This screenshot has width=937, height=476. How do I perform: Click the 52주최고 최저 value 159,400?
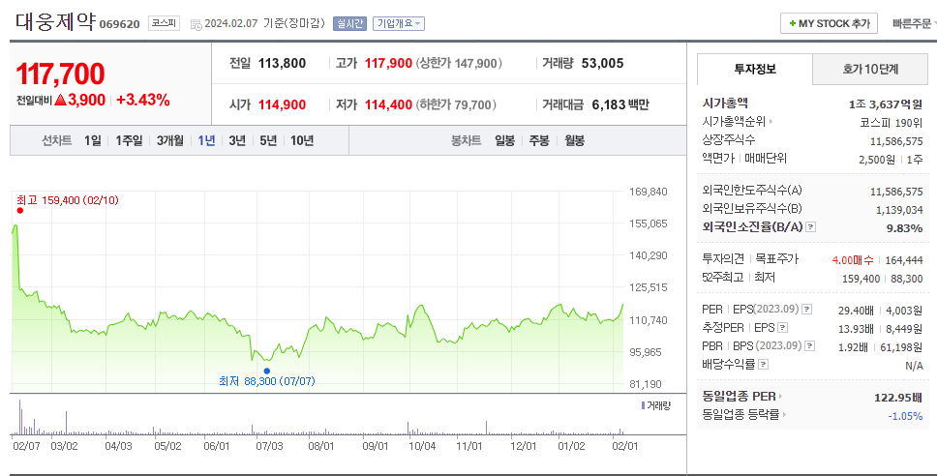(x=861, y=279)
